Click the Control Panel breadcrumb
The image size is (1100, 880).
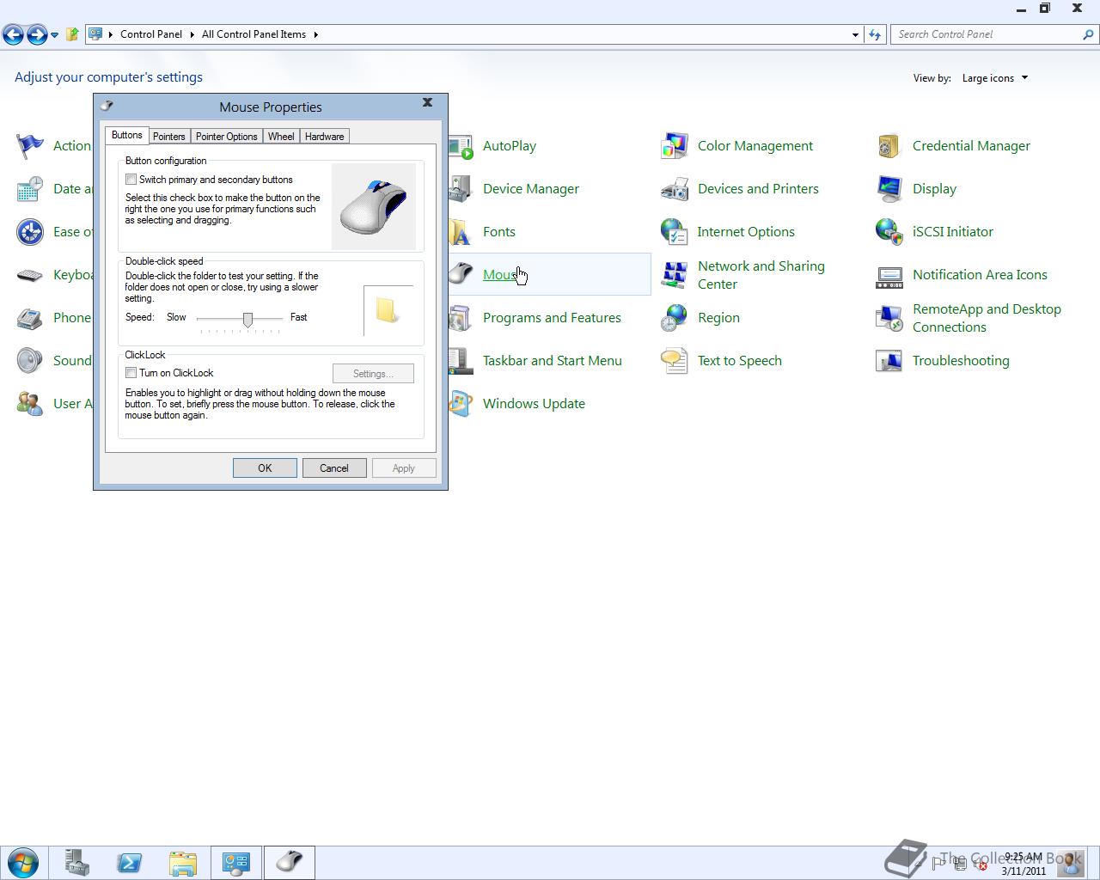151,34
